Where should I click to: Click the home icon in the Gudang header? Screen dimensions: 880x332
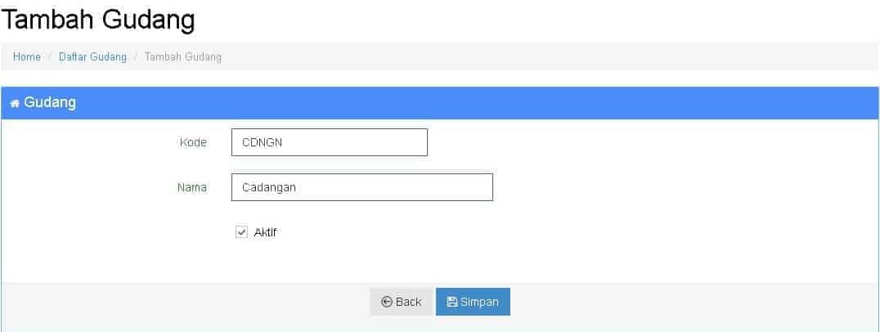point(16,103)
